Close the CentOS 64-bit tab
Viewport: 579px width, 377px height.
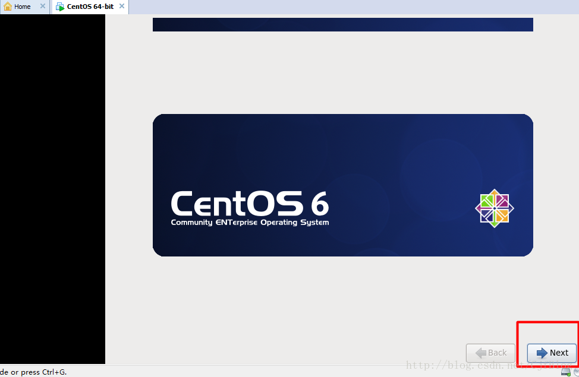pyautogui.click(x=121, y=7)
